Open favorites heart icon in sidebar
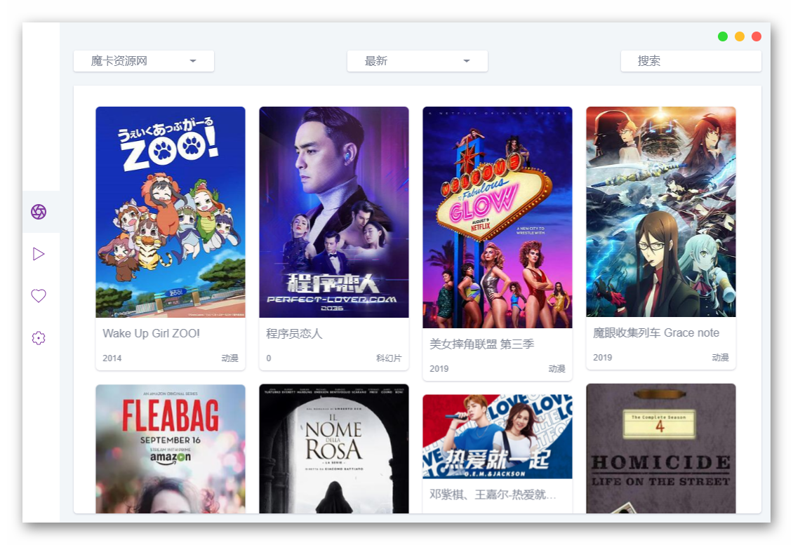 coord(39,296)
